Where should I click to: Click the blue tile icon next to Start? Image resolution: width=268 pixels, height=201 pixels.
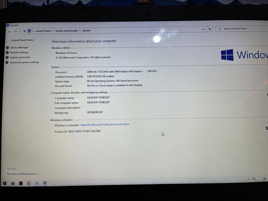point(13,183)
